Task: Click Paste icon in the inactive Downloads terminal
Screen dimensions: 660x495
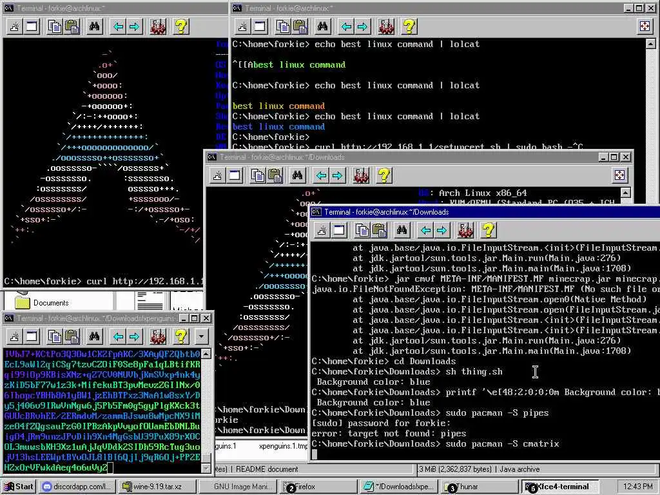Action: tap(275, 175)
